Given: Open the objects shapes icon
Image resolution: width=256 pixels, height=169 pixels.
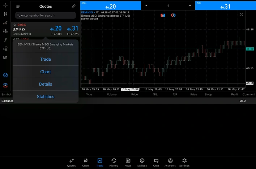Looking at the screenshot, I should (5, 49).
